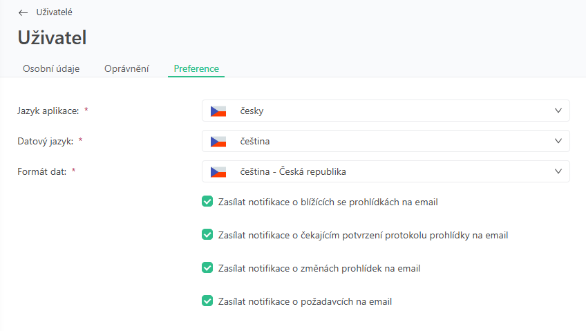Screen dimensions: 586x331
Task: Uncheck čekajícím potvrzení protokolu notification checkbox
Action: (207, 235)
